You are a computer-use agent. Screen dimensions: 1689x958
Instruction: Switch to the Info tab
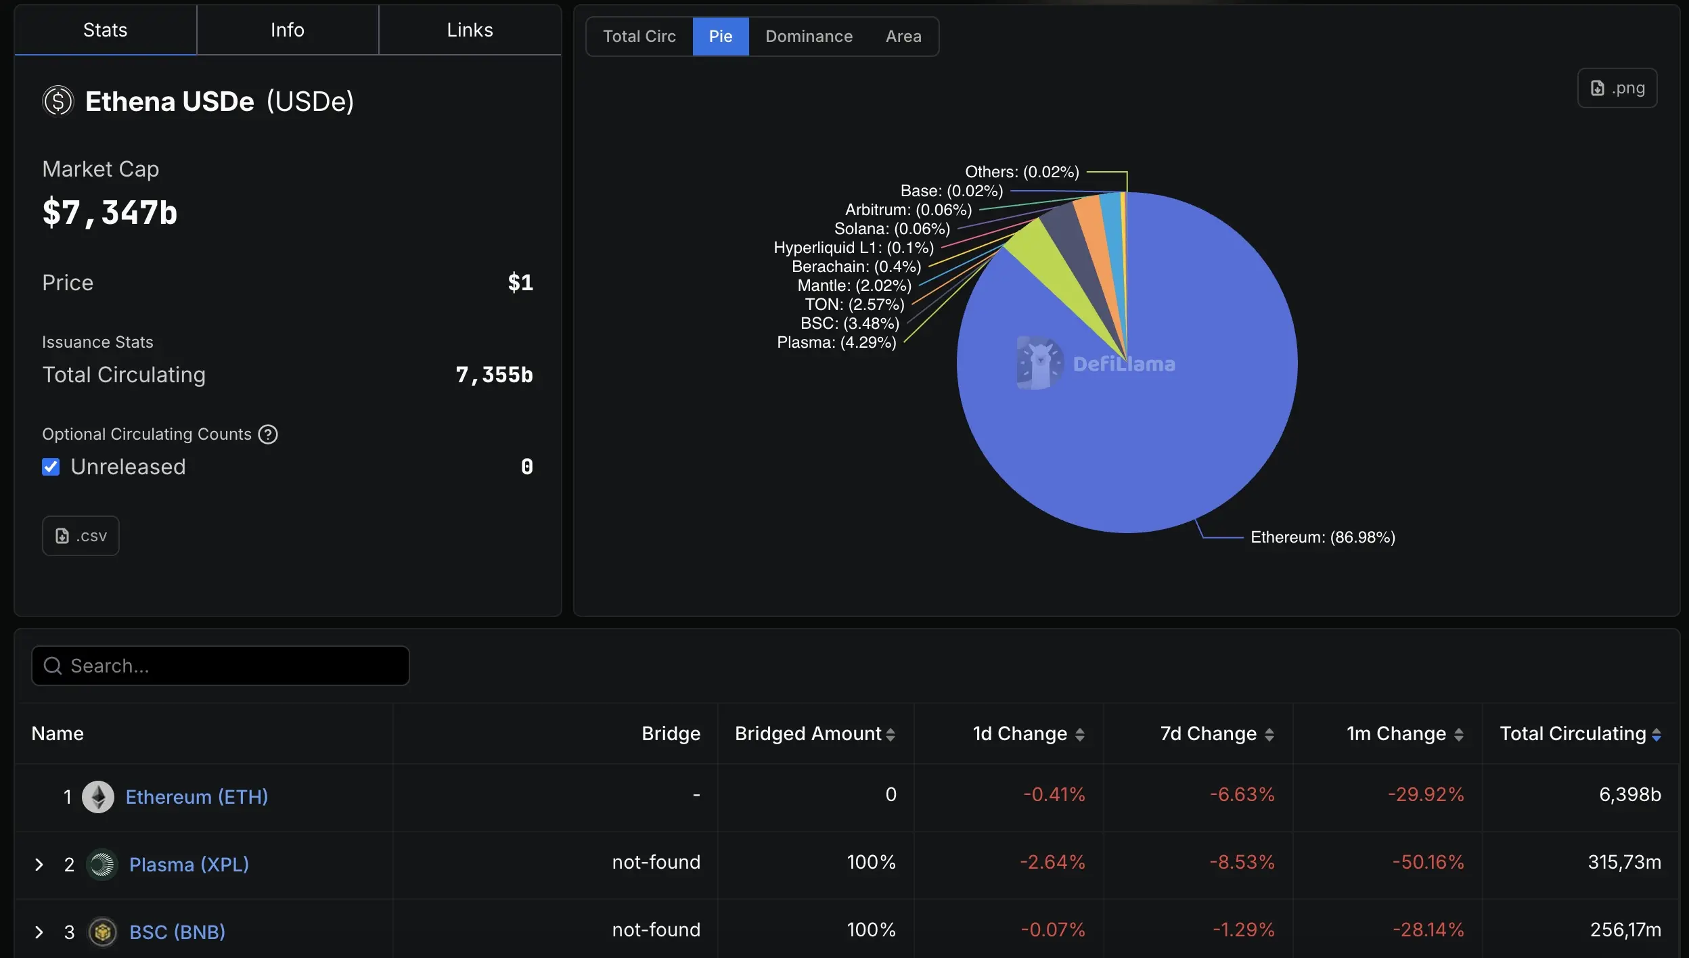point(287,30)
